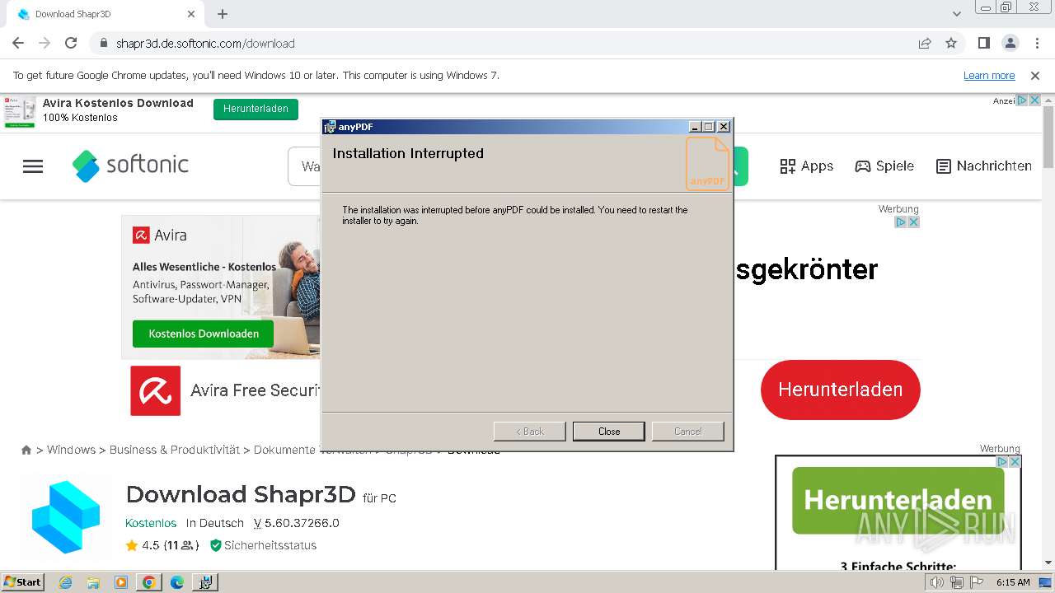Switch to anyPDF installer in taskbar

pos(205,582)
